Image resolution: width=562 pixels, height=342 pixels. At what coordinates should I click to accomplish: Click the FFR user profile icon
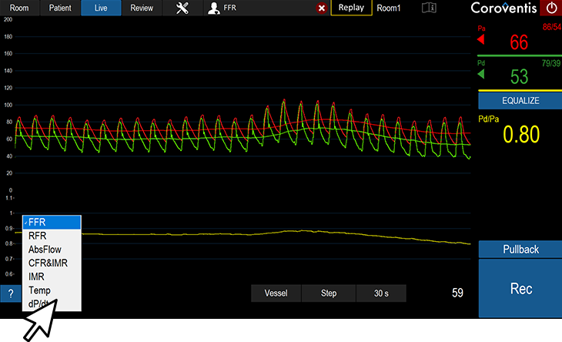coord(214,8)
